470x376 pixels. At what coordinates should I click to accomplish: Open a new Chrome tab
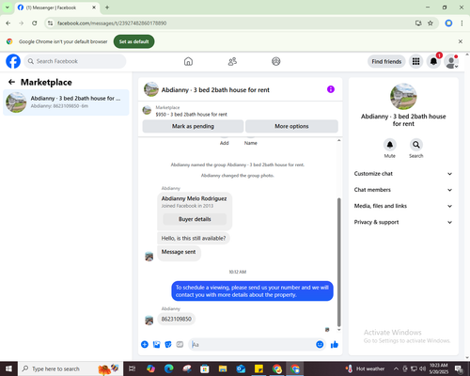107,8
